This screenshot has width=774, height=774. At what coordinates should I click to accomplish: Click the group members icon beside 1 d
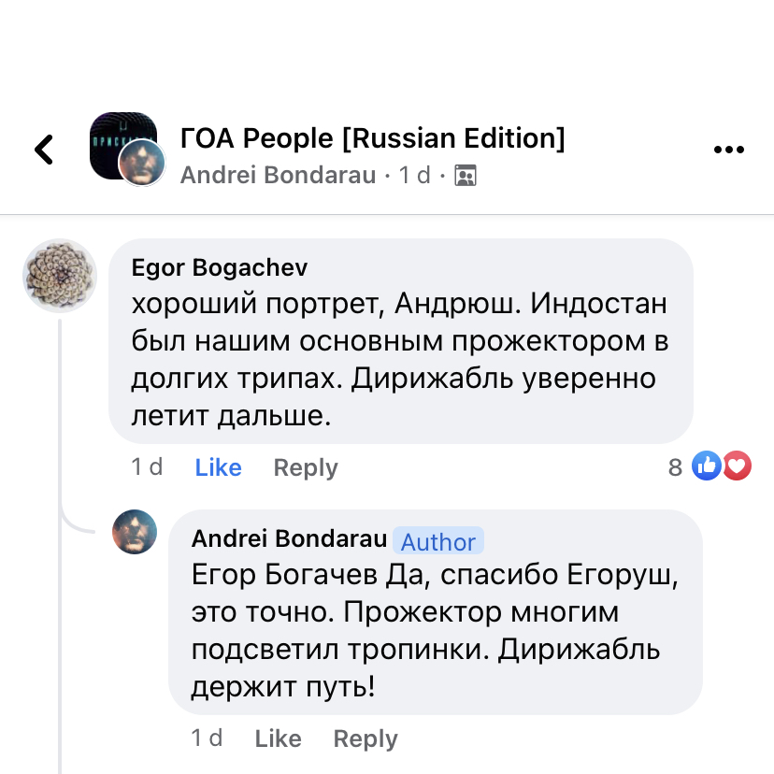pos(465,175)
